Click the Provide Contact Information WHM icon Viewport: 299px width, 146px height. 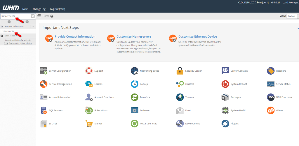(x=49, y=38)
